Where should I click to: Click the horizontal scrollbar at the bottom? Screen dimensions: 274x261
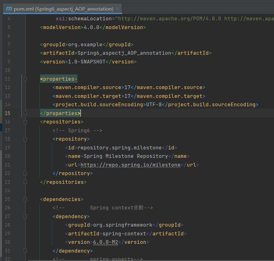coord(150,259)
